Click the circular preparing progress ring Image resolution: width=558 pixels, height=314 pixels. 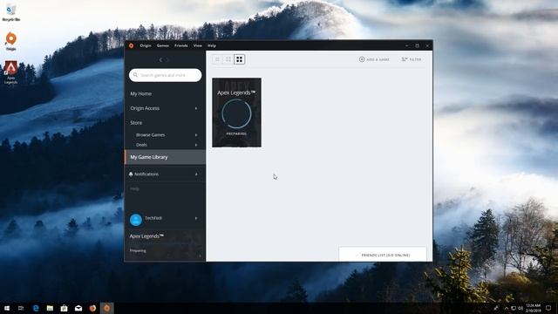(x=236, y=114)
